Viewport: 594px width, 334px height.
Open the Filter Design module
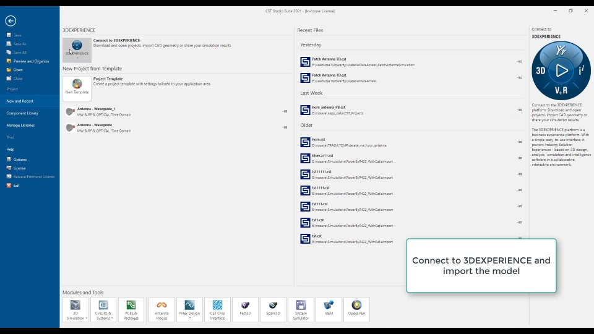pos(189,309)
